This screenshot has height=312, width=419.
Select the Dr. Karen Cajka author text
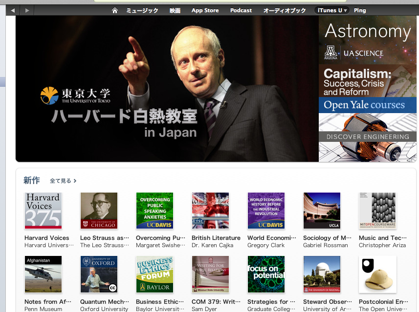[213, 245]
